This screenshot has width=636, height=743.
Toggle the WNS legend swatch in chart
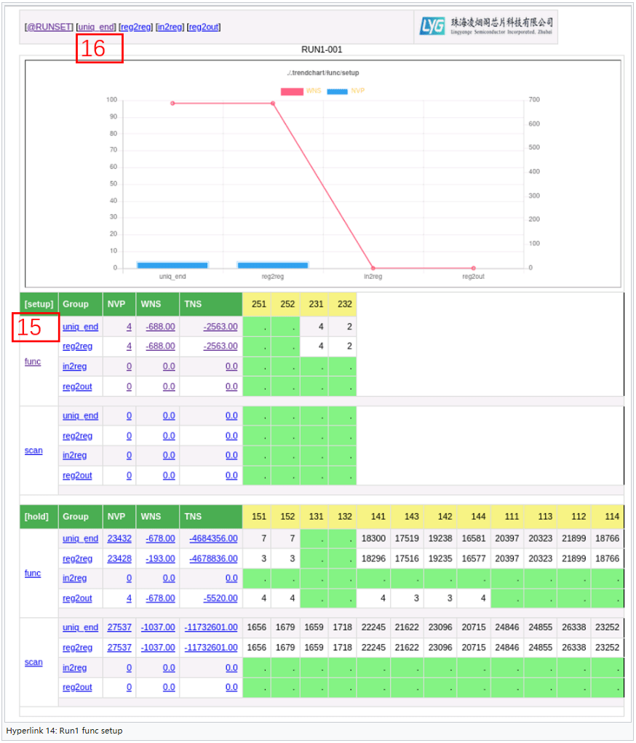[291, 91]
